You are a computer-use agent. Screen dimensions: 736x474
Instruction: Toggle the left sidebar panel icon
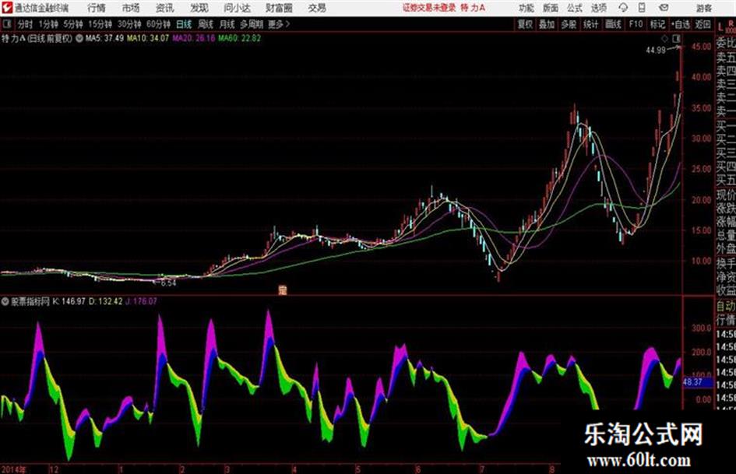(6, 24)
